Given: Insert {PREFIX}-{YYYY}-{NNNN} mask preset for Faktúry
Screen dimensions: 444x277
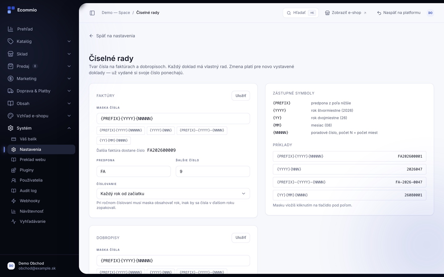Looking at the screenshot, I should click(x=202, y=130).
